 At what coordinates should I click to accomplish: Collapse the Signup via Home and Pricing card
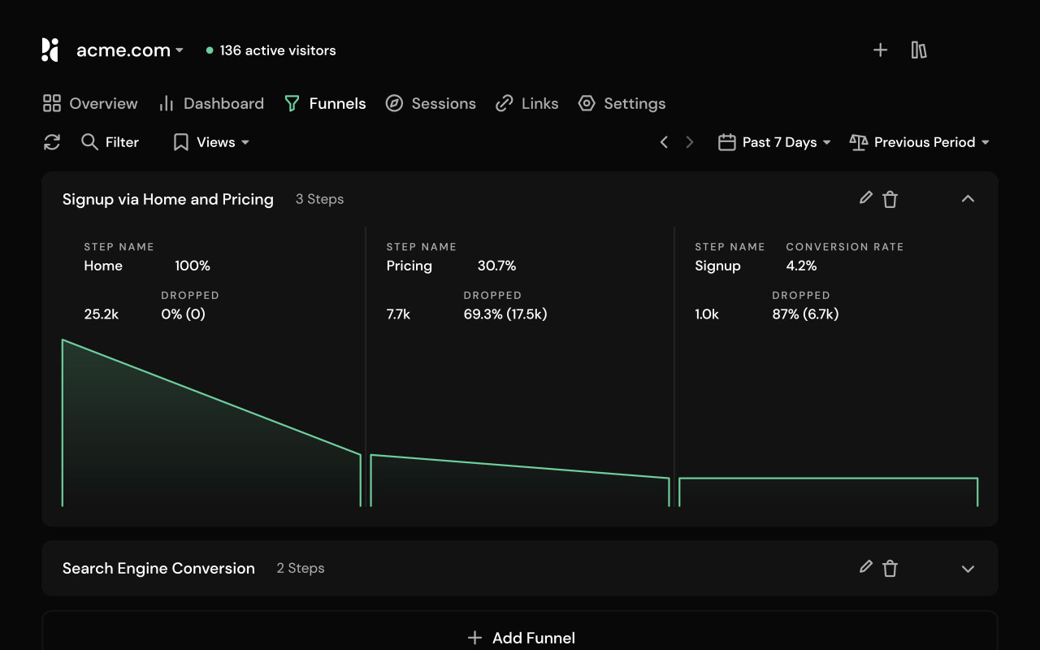click(x=968, y=198)
